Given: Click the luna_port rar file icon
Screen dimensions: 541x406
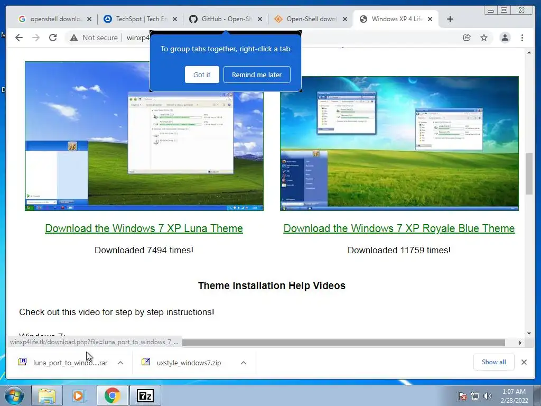Looking at the screenshot, I should tap(22, 362).
